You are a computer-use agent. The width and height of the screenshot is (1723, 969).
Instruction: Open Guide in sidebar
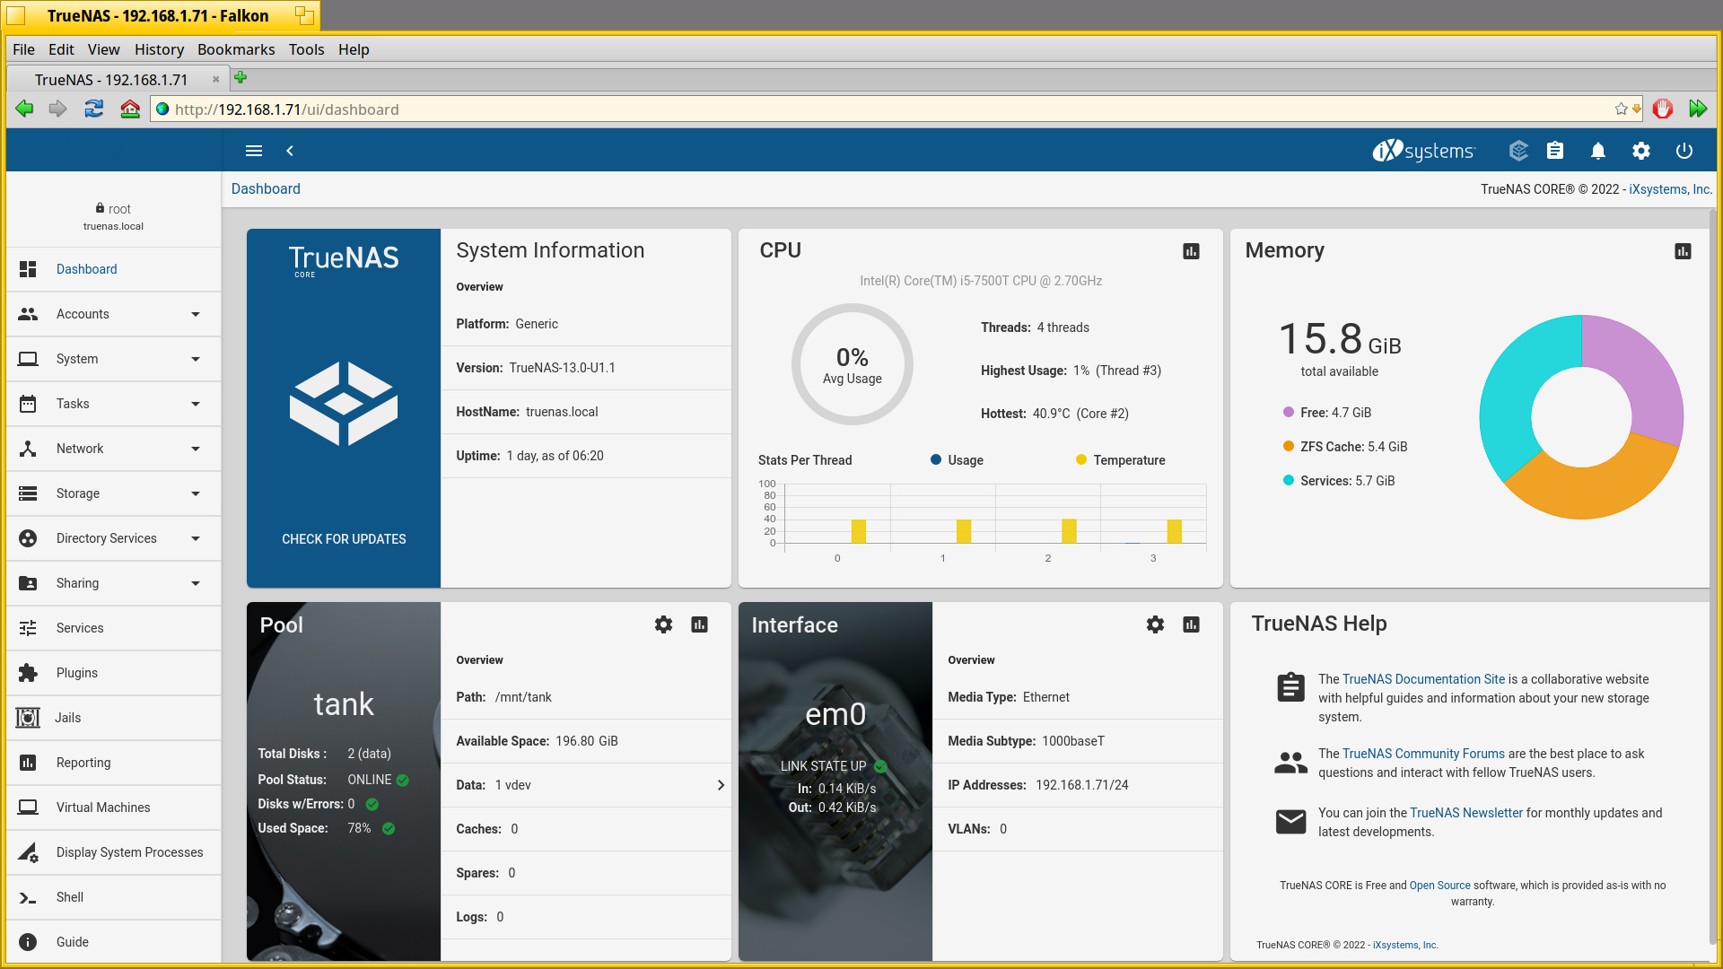pos(114,942)
